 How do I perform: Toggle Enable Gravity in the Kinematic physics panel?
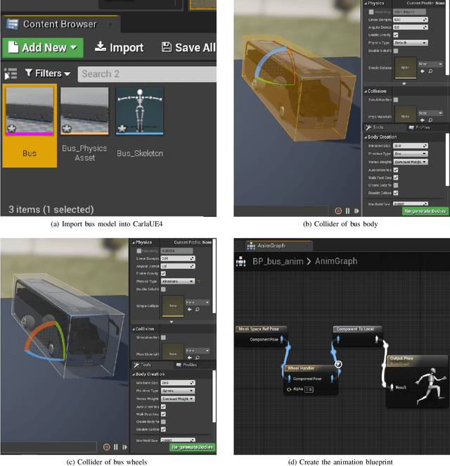click(164, 273)
